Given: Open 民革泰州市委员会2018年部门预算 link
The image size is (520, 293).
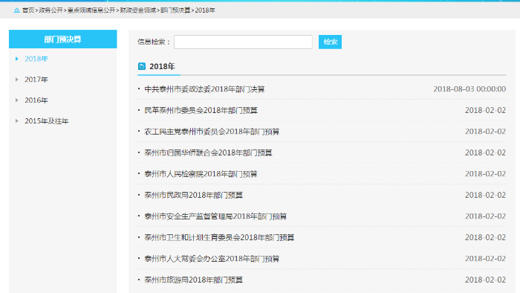Looking at the screenshot, I should coord(201,111).
